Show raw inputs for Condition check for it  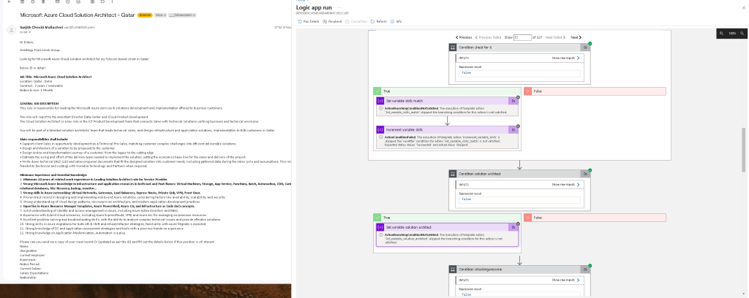(x=565, y=58)
